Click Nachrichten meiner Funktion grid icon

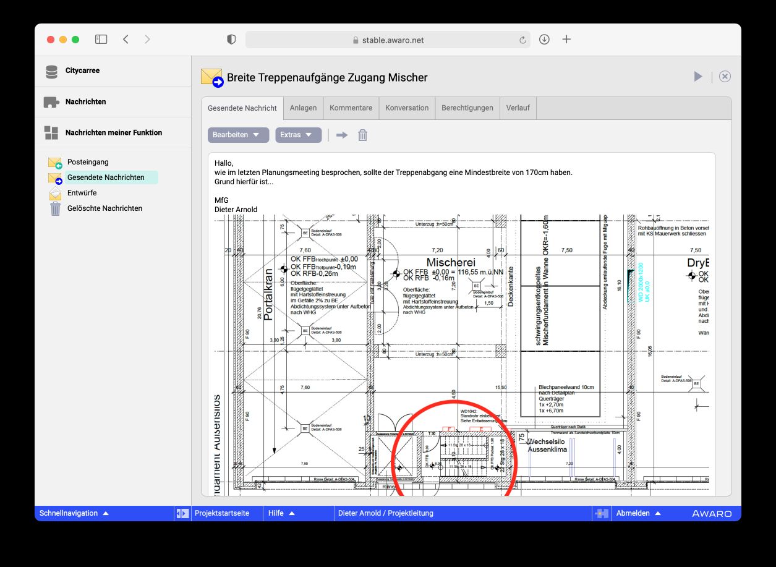coord(51,132)
